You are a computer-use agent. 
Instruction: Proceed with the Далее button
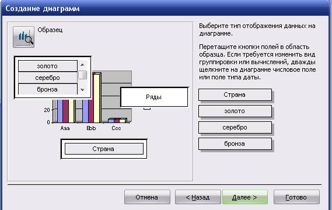click(x=245, y=197)
